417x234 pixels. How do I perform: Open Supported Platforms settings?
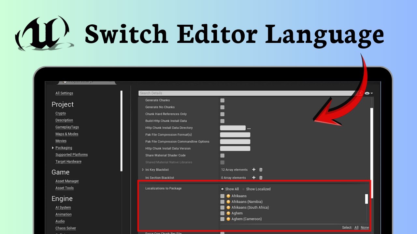(71, 155)
